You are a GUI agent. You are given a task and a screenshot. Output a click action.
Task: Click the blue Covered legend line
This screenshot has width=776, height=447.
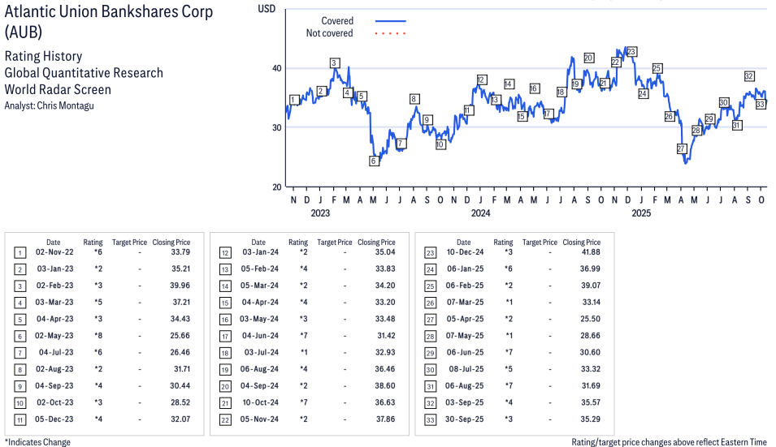[390, 21]
